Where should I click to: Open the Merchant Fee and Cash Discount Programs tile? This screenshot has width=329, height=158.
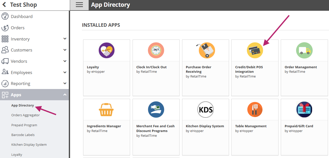(x=156, y=127)
